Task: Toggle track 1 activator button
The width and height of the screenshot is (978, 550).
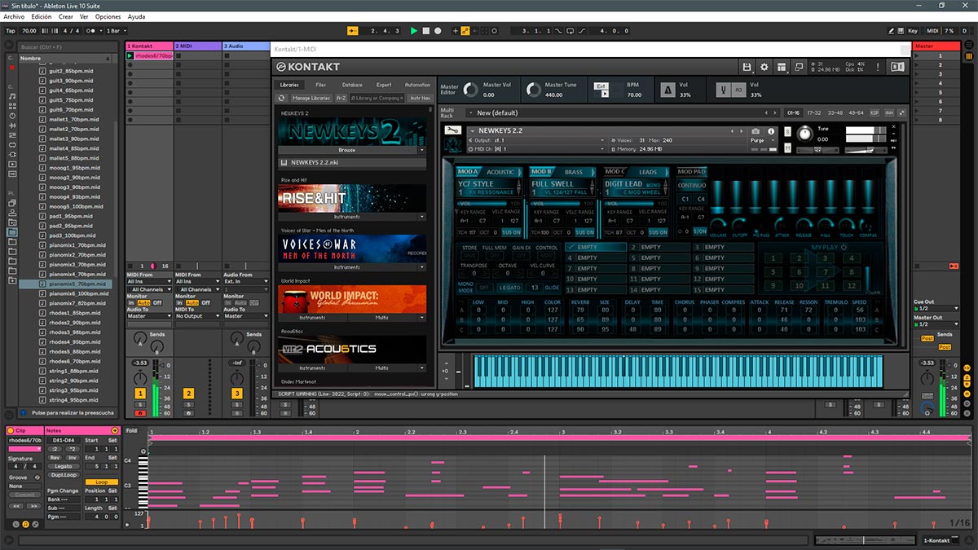Action: click(x=140, y=394)
